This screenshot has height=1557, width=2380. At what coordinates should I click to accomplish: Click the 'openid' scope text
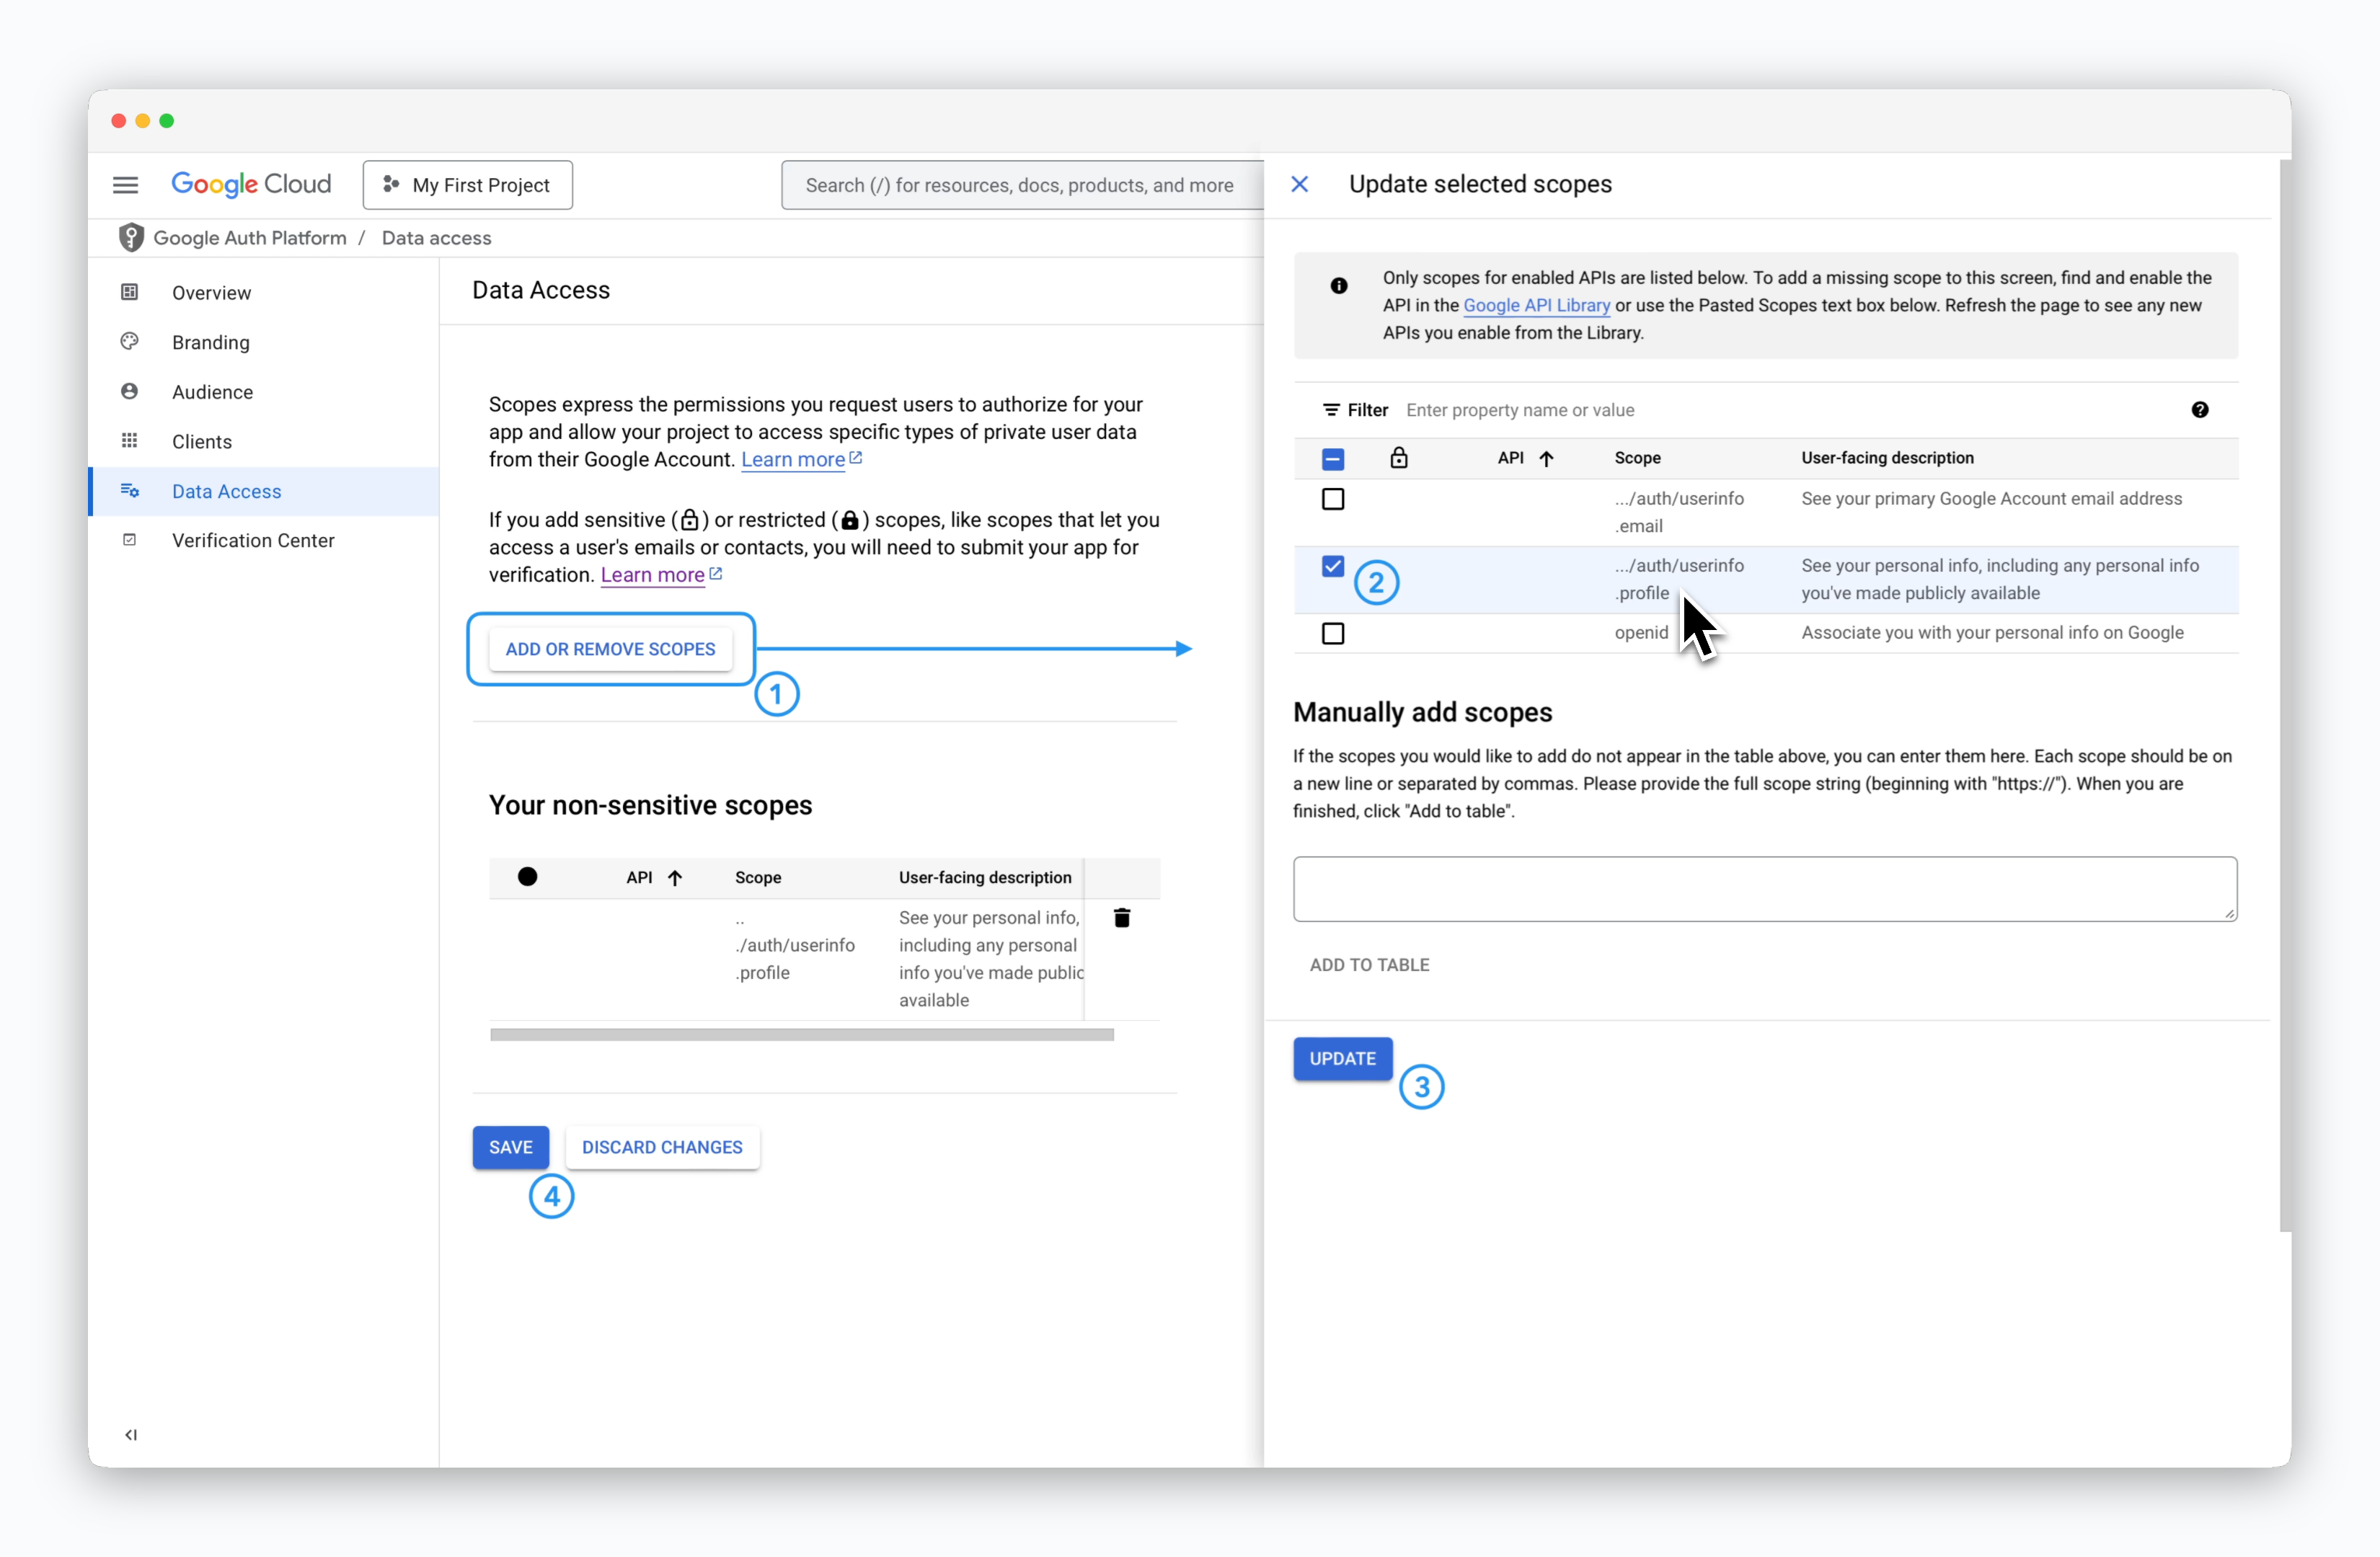1641,633
